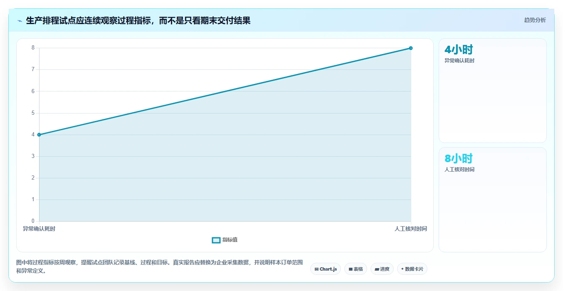Click the data point at 异常确认耗时
This screenshot has height=291, width=563.
point(39,135)
